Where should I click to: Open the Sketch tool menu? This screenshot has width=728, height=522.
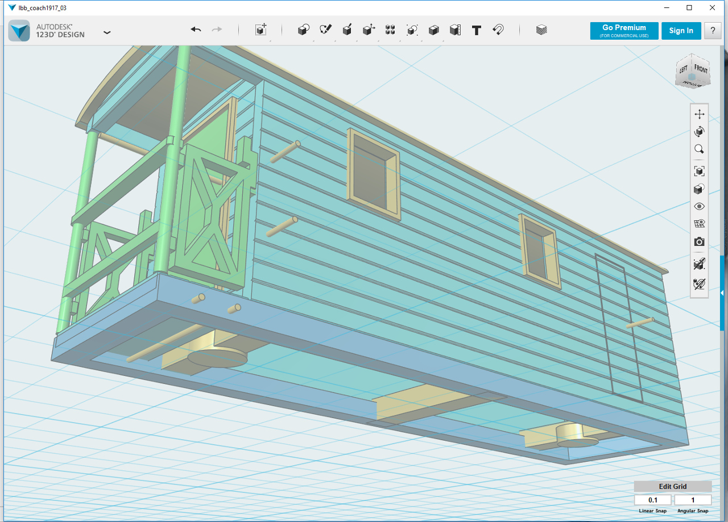325,30
